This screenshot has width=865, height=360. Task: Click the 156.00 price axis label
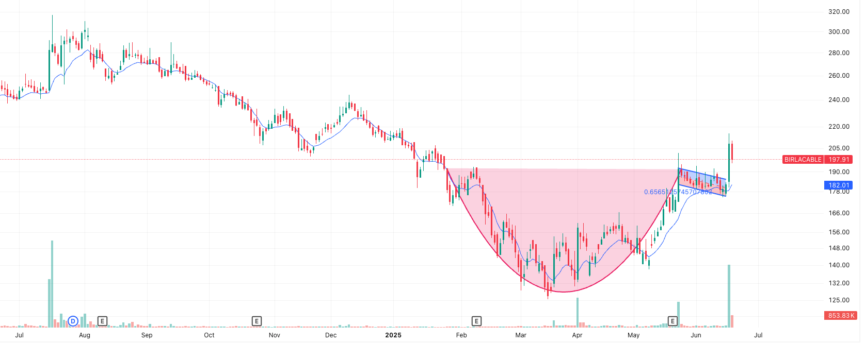[x=839, y=232]
